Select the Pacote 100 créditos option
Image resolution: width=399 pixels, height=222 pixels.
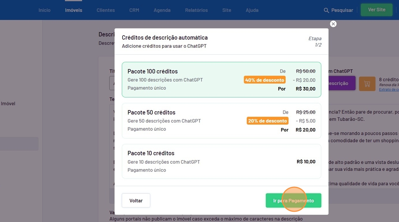(221, 80)
